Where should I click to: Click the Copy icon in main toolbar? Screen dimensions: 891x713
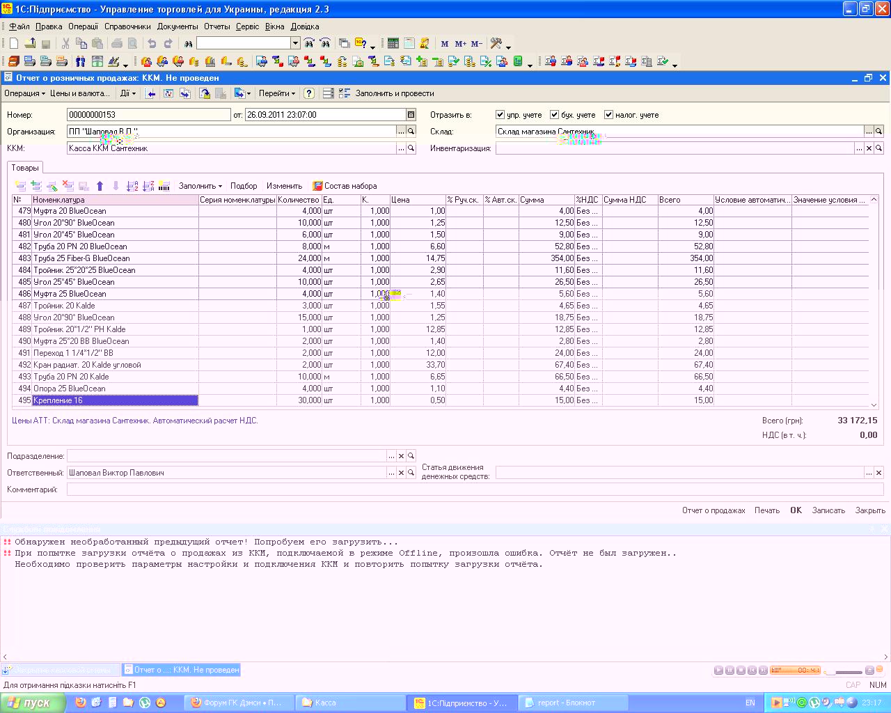[81, 43]
